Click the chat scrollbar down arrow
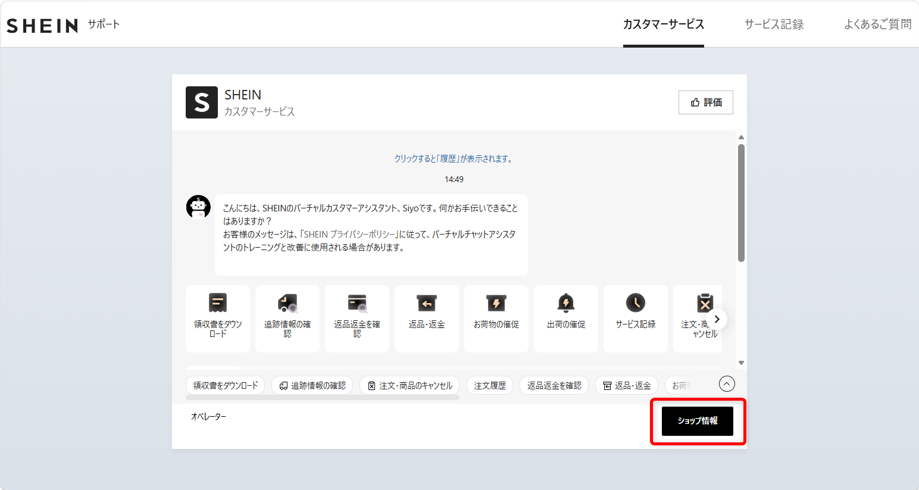Viewport: 919px width, 490px height. [741, 363]
